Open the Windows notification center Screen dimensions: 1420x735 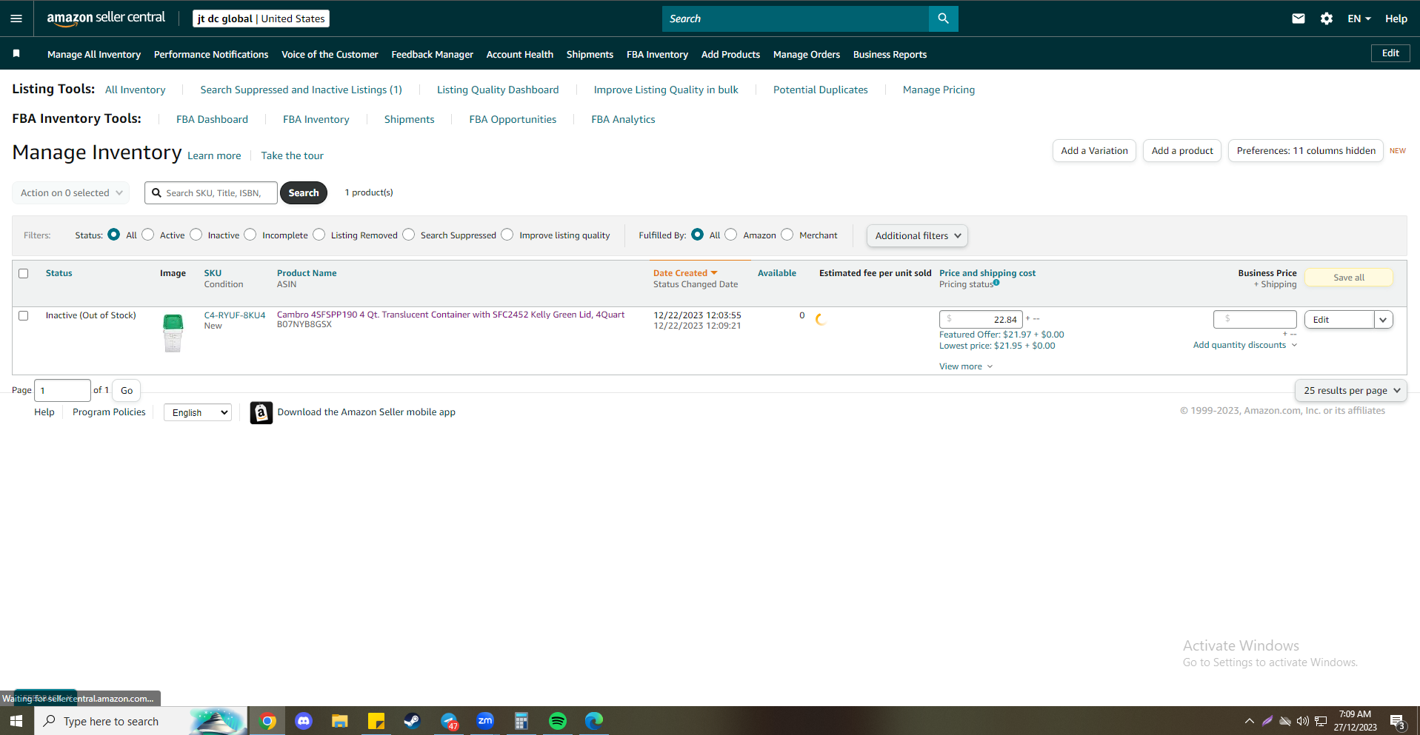click(1398, 722)
